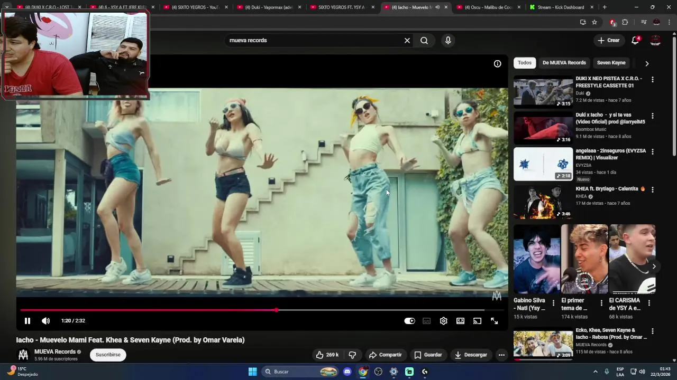The image size is (677, 380).
Task: Open Freestyle Cassette 01 video thumbnail
Action: (x=543, y=92)
